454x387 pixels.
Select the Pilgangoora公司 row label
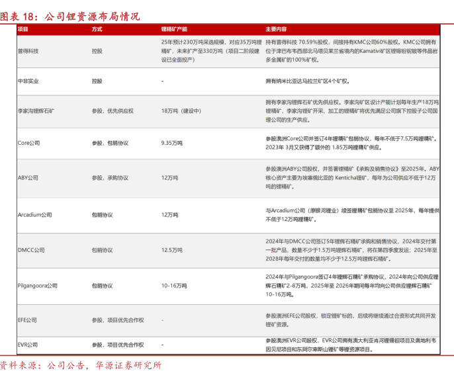click(x=38, y=286)
